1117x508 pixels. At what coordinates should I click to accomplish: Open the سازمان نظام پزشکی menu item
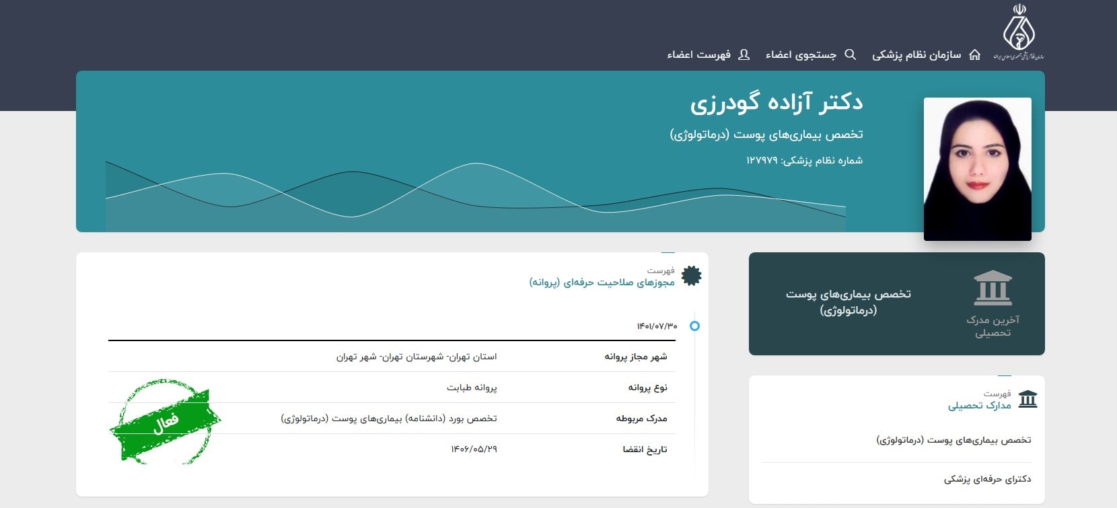tap(916, 55)
